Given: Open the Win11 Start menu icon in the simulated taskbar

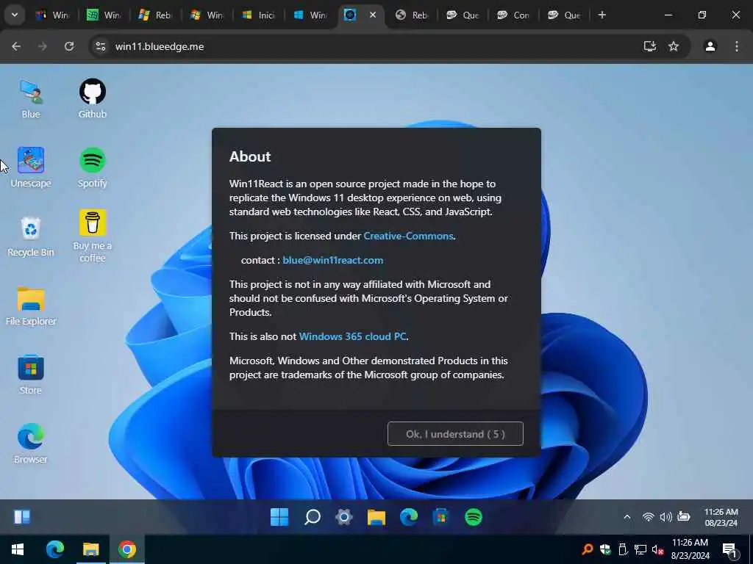Looking at the screenshot, I should click(279, 517).
